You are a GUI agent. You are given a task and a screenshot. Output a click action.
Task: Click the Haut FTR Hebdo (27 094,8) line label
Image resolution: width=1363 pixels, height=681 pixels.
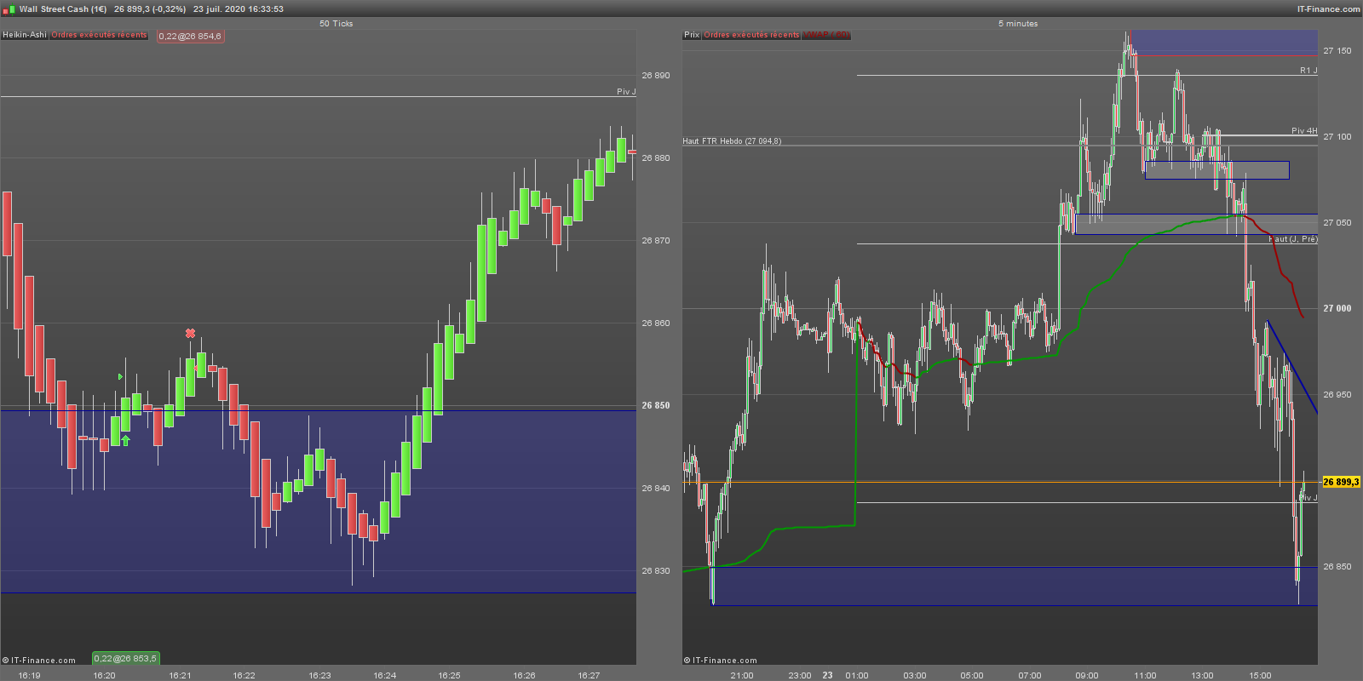click(732, 141)
